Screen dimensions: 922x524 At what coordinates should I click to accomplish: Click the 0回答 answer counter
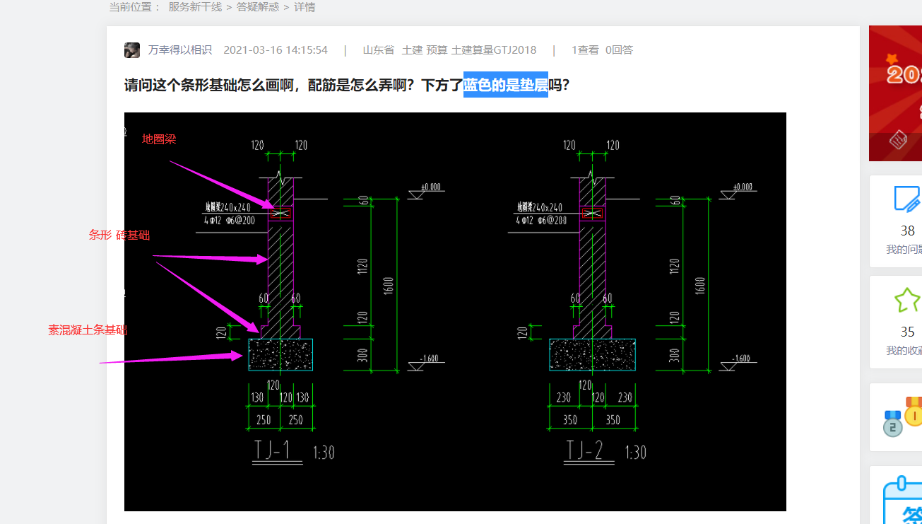620,50
